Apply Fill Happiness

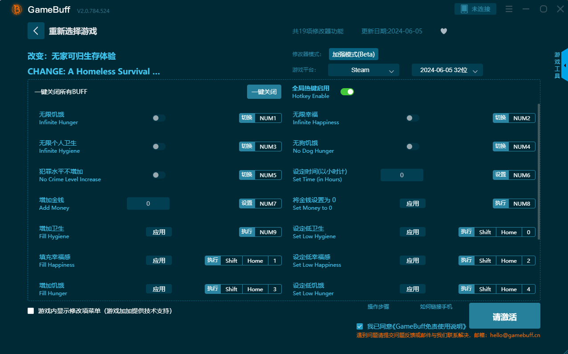point(159,260)
